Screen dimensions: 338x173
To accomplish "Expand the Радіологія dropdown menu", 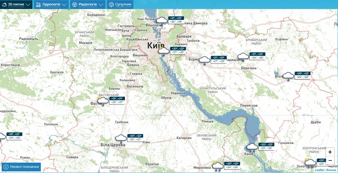I will pos(88,4).
